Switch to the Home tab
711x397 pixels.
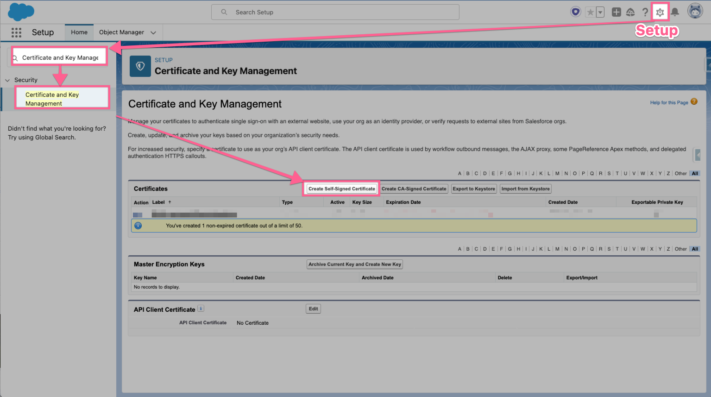79,32
